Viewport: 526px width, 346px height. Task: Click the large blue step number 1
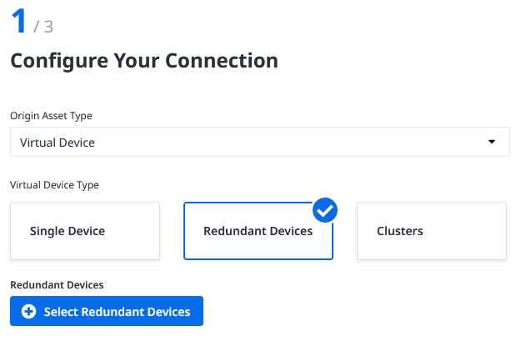coord(19,21)
